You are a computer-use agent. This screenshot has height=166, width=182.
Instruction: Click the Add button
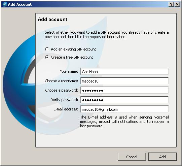pyautogui.click(x=162, y=157)
